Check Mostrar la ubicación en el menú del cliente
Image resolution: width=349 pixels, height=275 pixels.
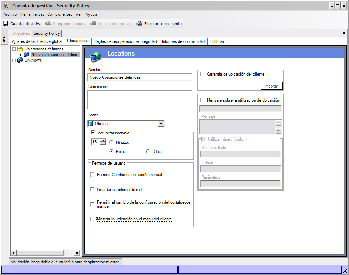coord(92,219)
